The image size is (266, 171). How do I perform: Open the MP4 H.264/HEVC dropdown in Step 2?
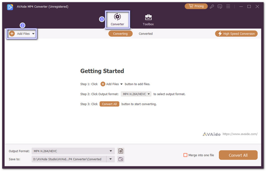click(136, 94)
